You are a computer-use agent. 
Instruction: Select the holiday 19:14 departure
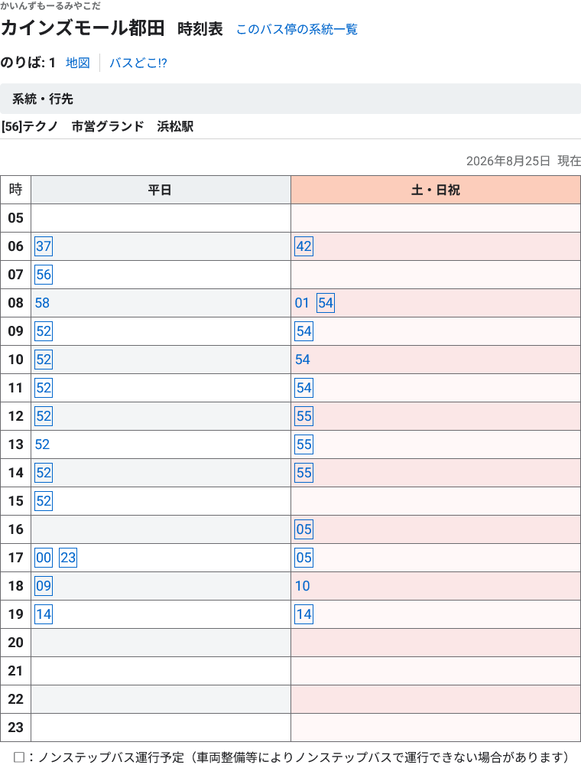[303, 614]
